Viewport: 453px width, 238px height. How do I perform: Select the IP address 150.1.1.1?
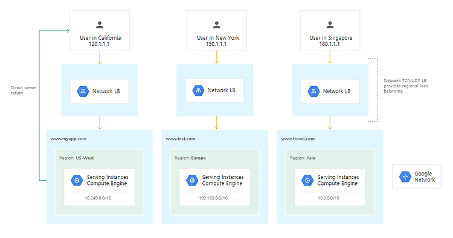point(216,44)
